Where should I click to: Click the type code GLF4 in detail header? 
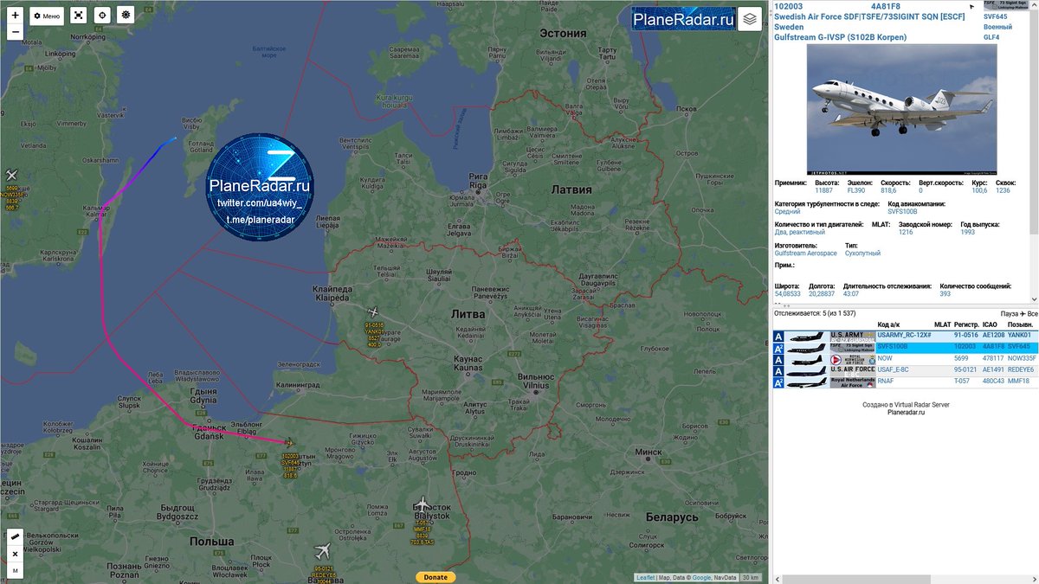[x=991, y=37]
